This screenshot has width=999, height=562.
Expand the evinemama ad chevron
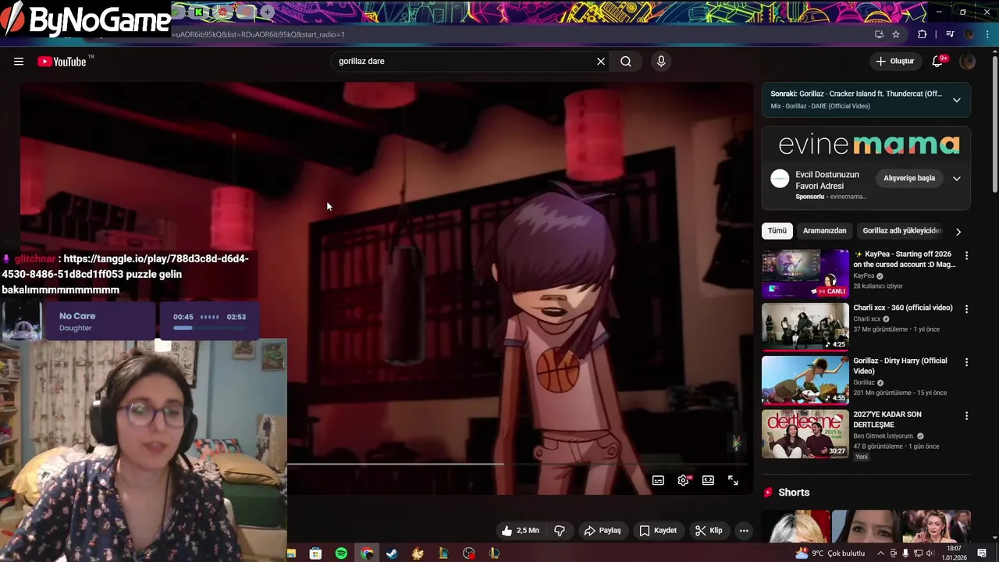(956, 179)
